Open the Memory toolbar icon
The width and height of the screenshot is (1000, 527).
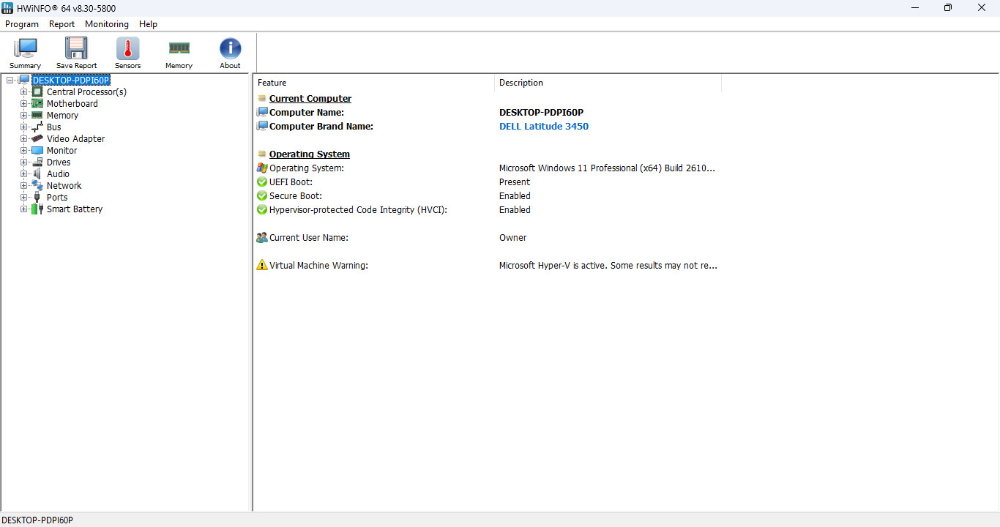tap(179, 48)
